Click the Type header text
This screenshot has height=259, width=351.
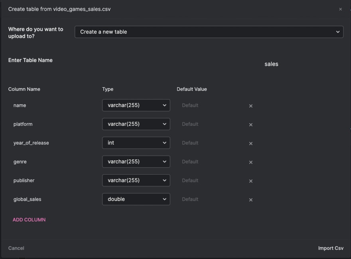coord(108,89)
